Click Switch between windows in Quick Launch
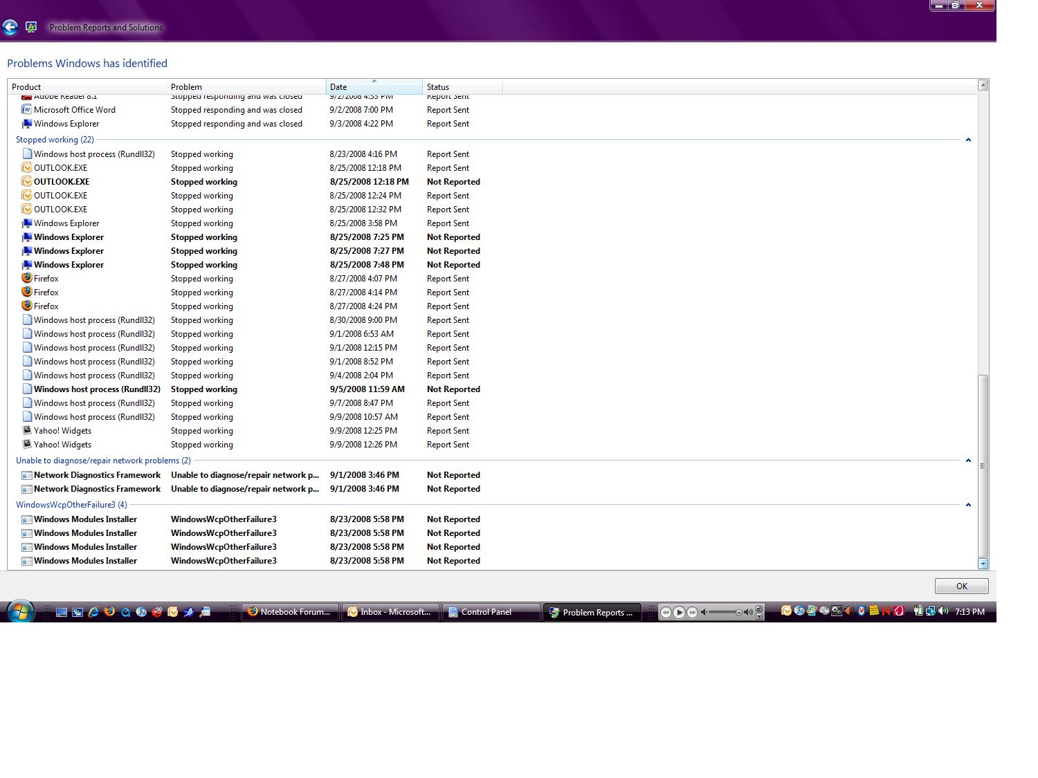1038x778 pixels. click(78, 612)
